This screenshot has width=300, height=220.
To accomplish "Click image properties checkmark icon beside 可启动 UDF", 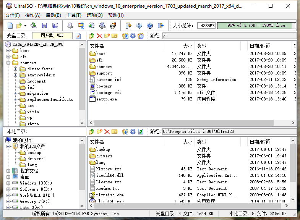I will click(x=78, y=36).
